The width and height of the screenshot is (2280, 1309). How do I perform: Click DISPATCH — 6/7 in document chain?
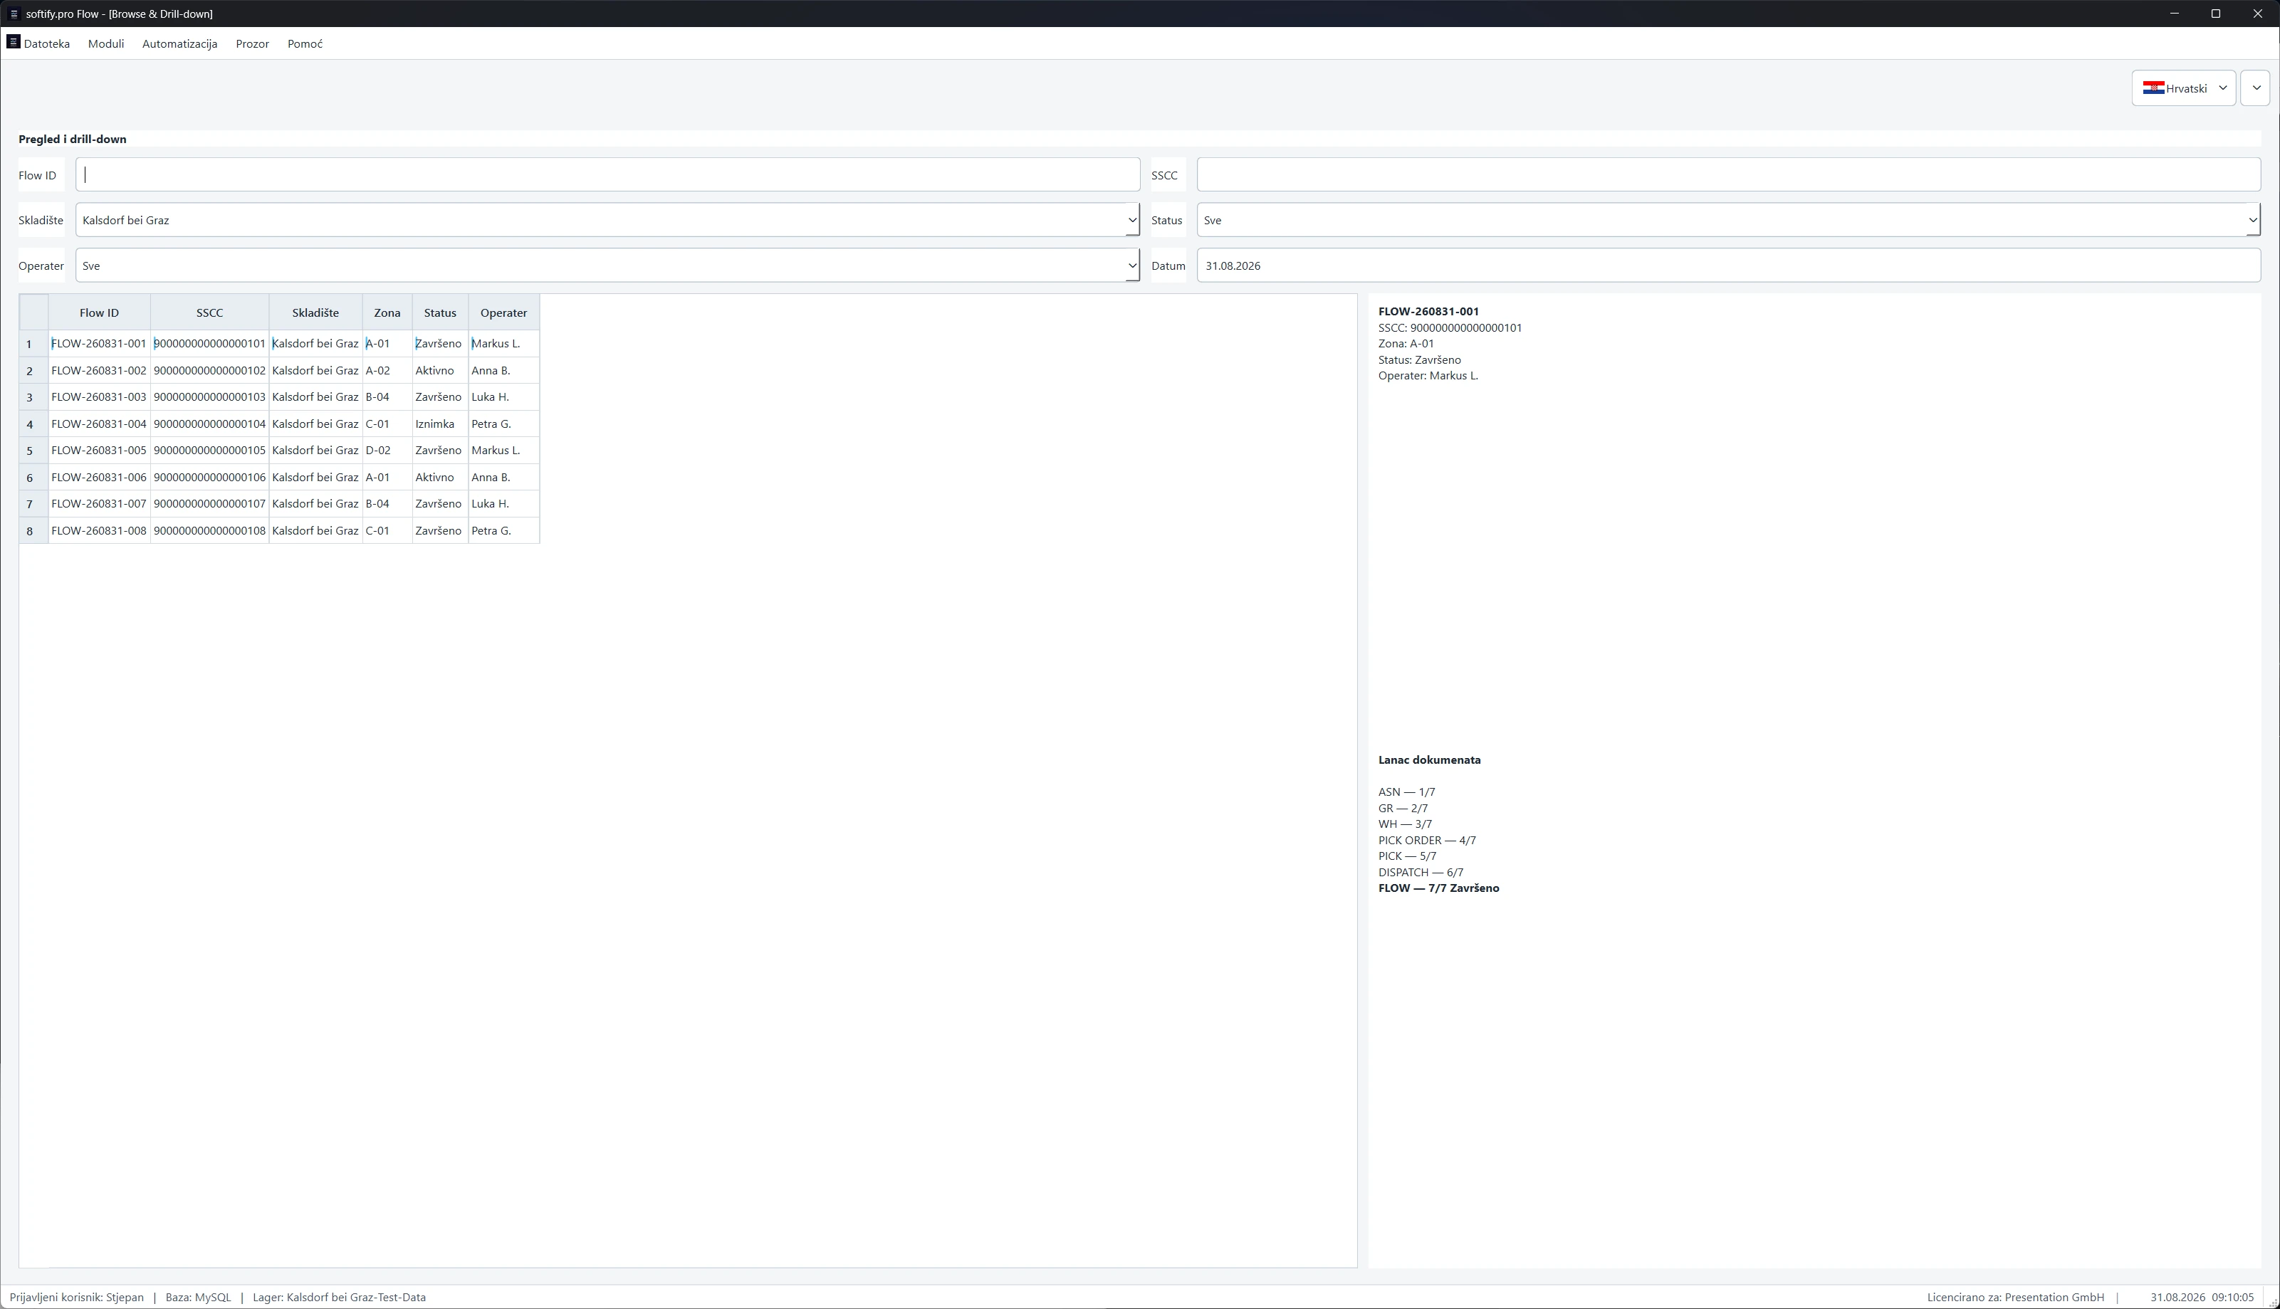coord(1421,872)
